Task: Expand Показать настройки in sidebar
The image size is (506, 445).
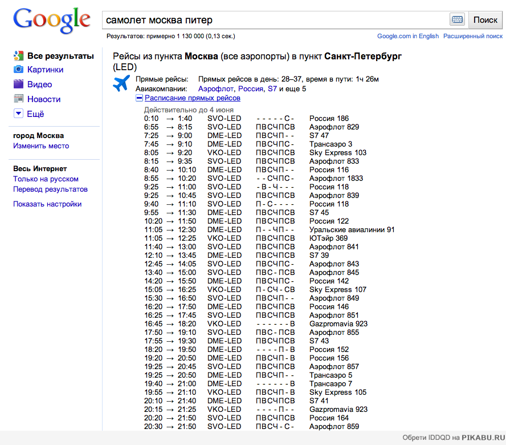Action: point(47,204)
